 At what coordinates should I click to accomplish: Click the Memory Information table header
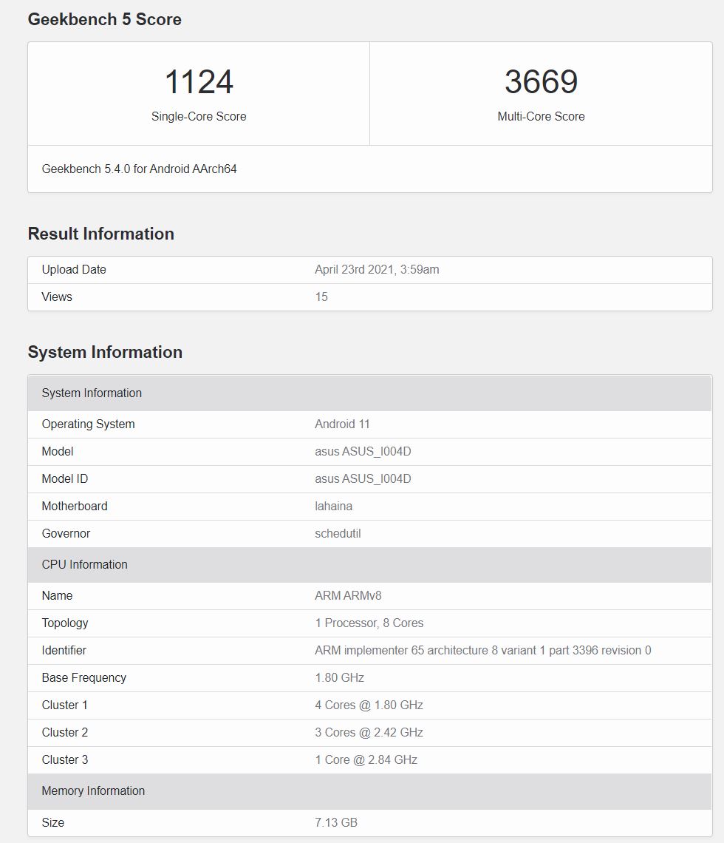(x=369, y=790)
